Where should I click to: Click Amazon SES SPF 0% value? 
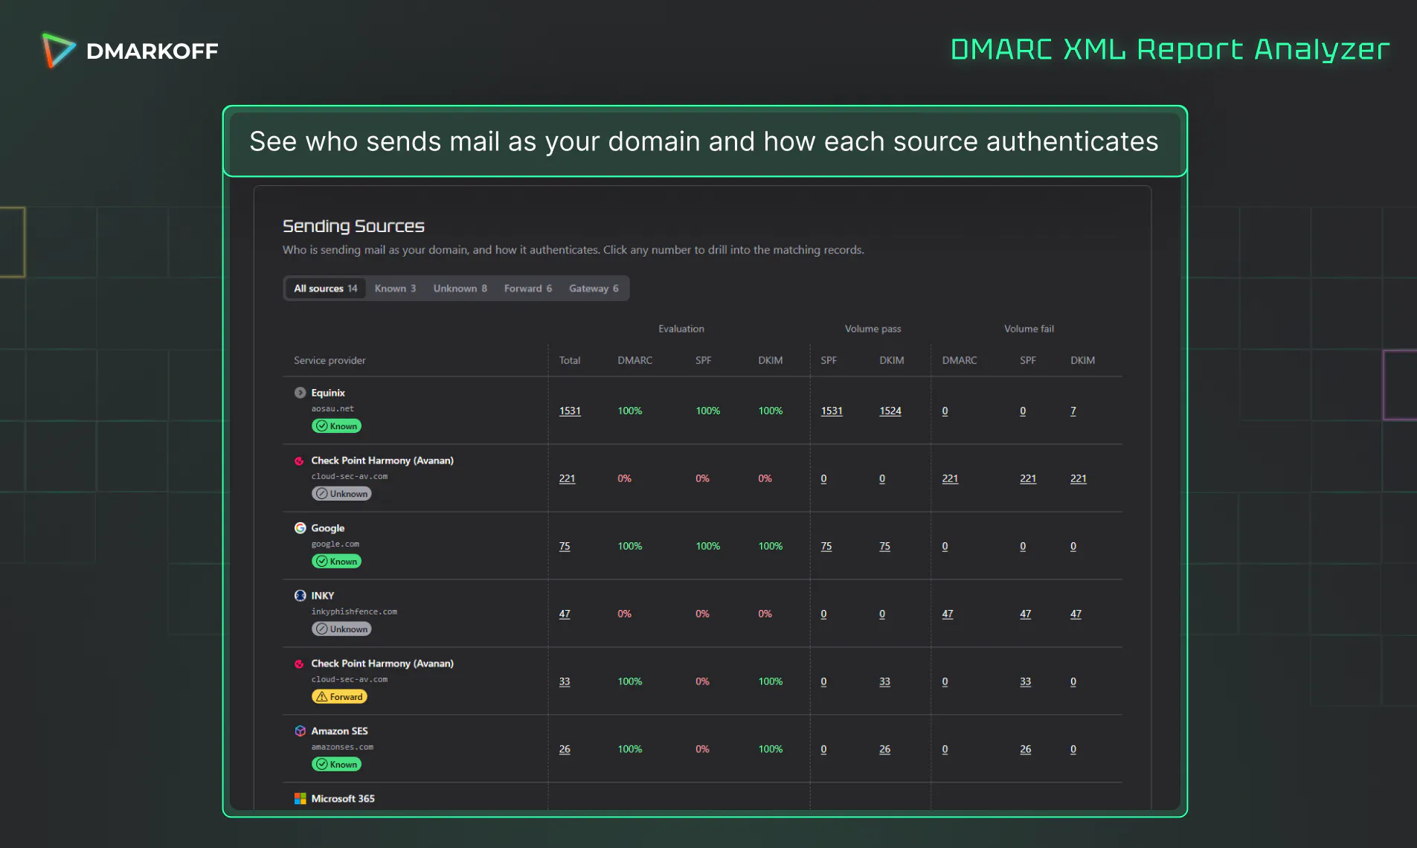tap(703, 750)
